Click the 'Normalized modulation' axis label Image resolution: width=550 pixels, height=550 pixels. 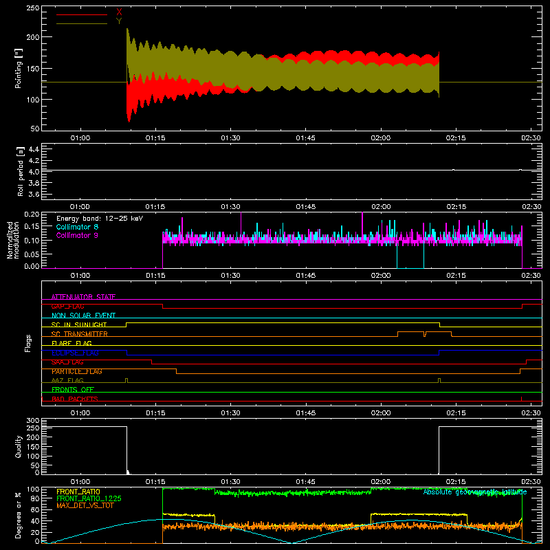(x=12, y=240)
